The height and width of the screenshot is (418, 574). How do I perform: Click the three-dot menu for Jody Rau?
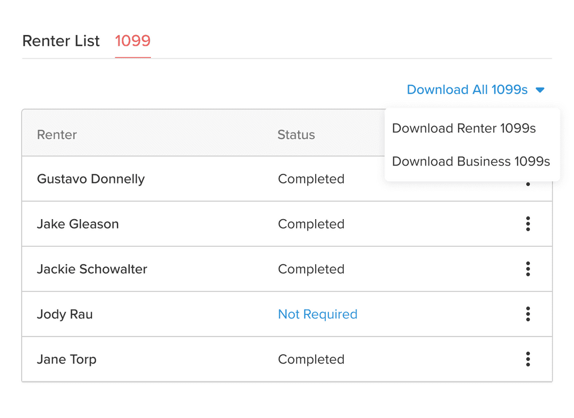tap(528, 314)
